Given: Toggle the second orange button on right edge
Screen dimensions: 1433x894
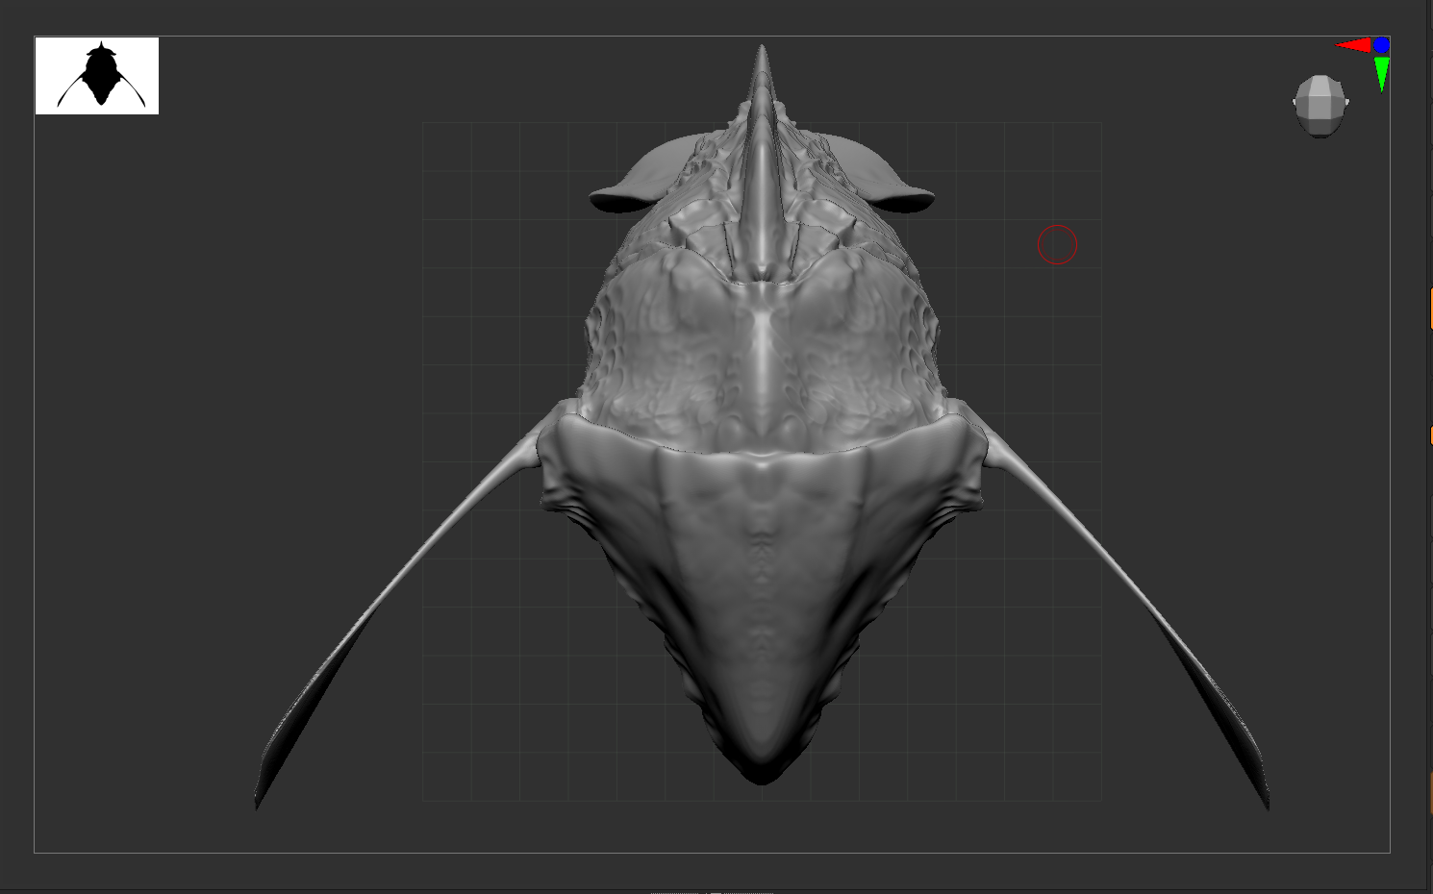Looking at the screenshot, I should [1430, 435].
